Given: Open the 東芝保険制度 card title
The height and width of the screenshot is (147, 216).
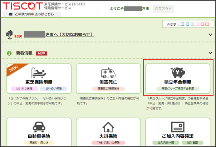Looking at the screenshot, I should [39, 82].
